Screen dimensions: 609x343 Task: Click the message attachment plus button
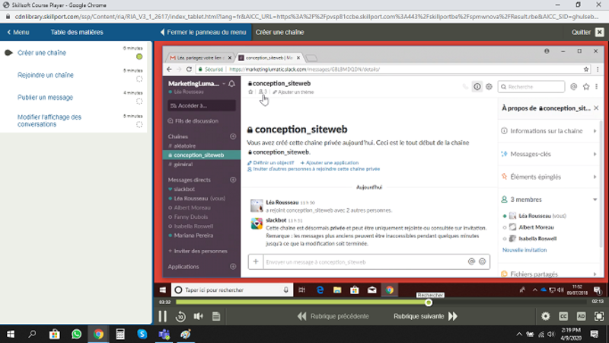click(x=256, y=261)
